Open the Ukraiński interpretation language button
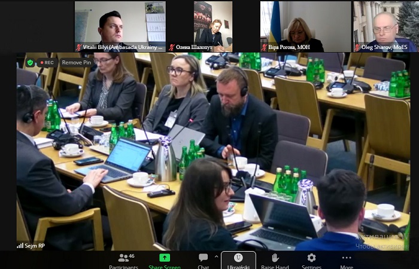 click(x=238, y=261)
